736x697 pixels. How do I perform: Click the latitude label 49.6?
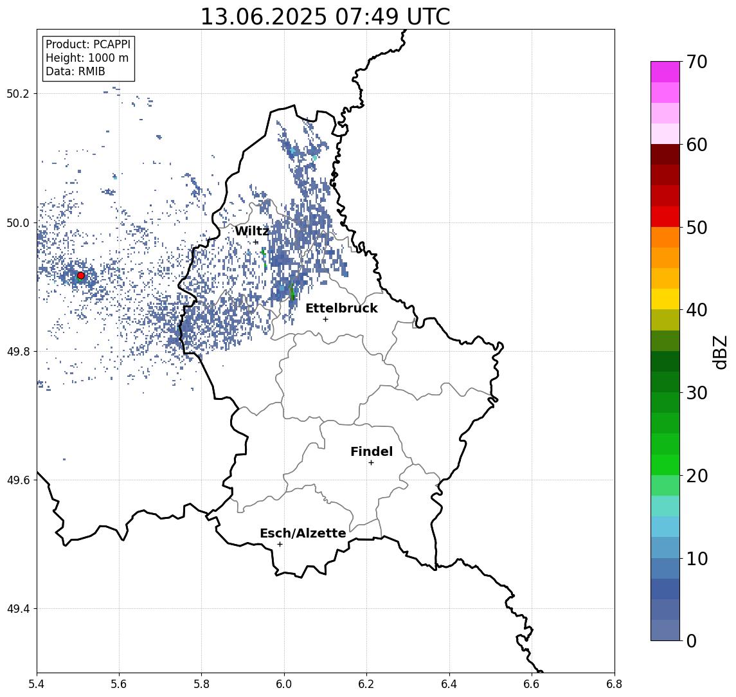[18, 480]
